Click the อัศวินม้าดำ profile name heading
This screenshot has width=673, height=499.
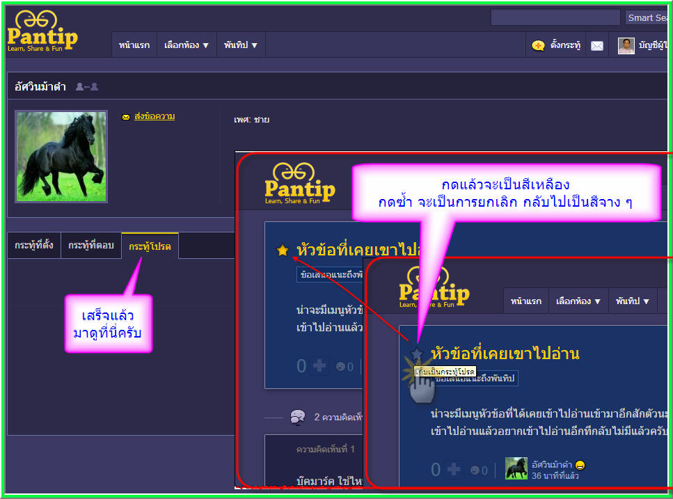[x=40, y=87]
